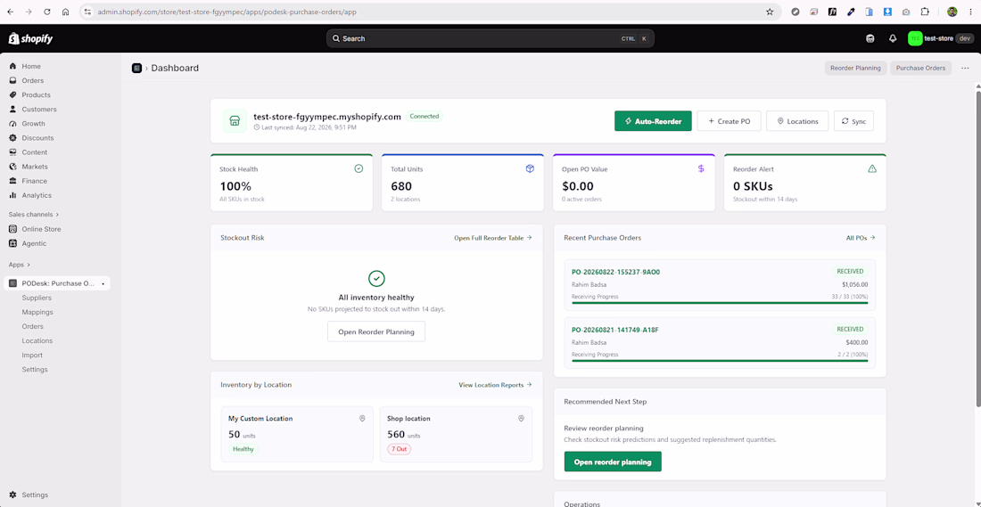Click the store icon beside store domain

point(235,120)
